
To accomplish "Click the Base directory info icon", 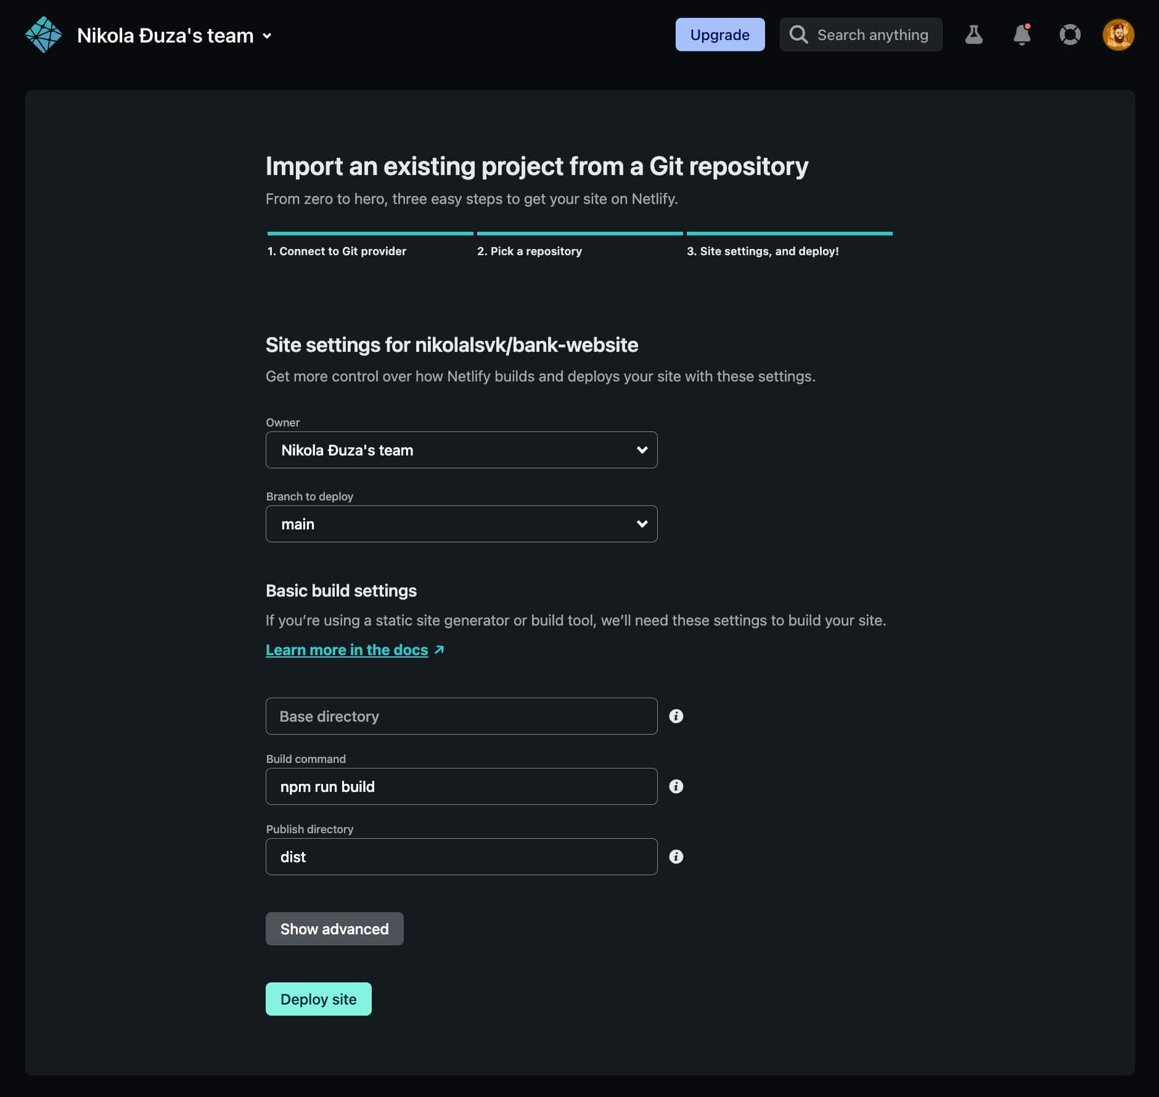I will (x=676, y=716).
